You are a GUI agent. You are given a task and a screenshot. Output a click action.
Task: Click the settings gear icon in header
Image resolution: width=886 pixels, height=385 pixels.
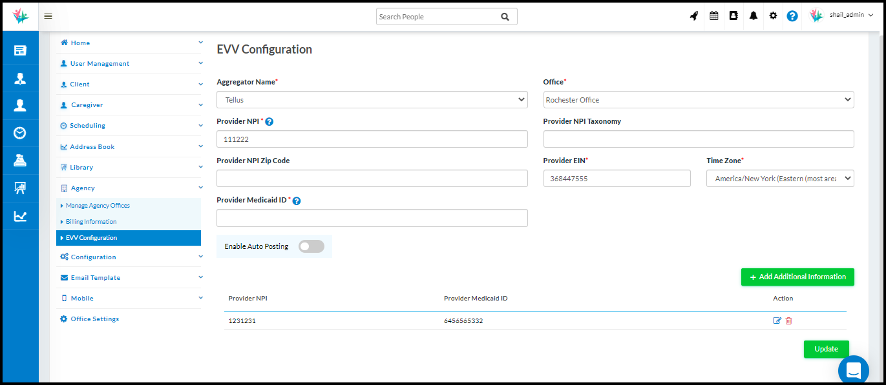click(773, 16)
